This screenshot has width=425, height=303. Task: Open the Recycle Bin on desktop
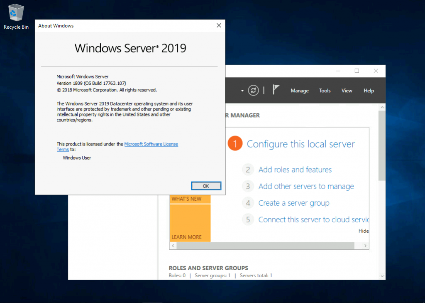15,12
